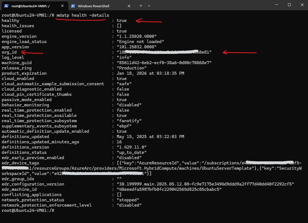
Task: Click the machine_guid value starting 85611d42
Action: coord(164,63)
